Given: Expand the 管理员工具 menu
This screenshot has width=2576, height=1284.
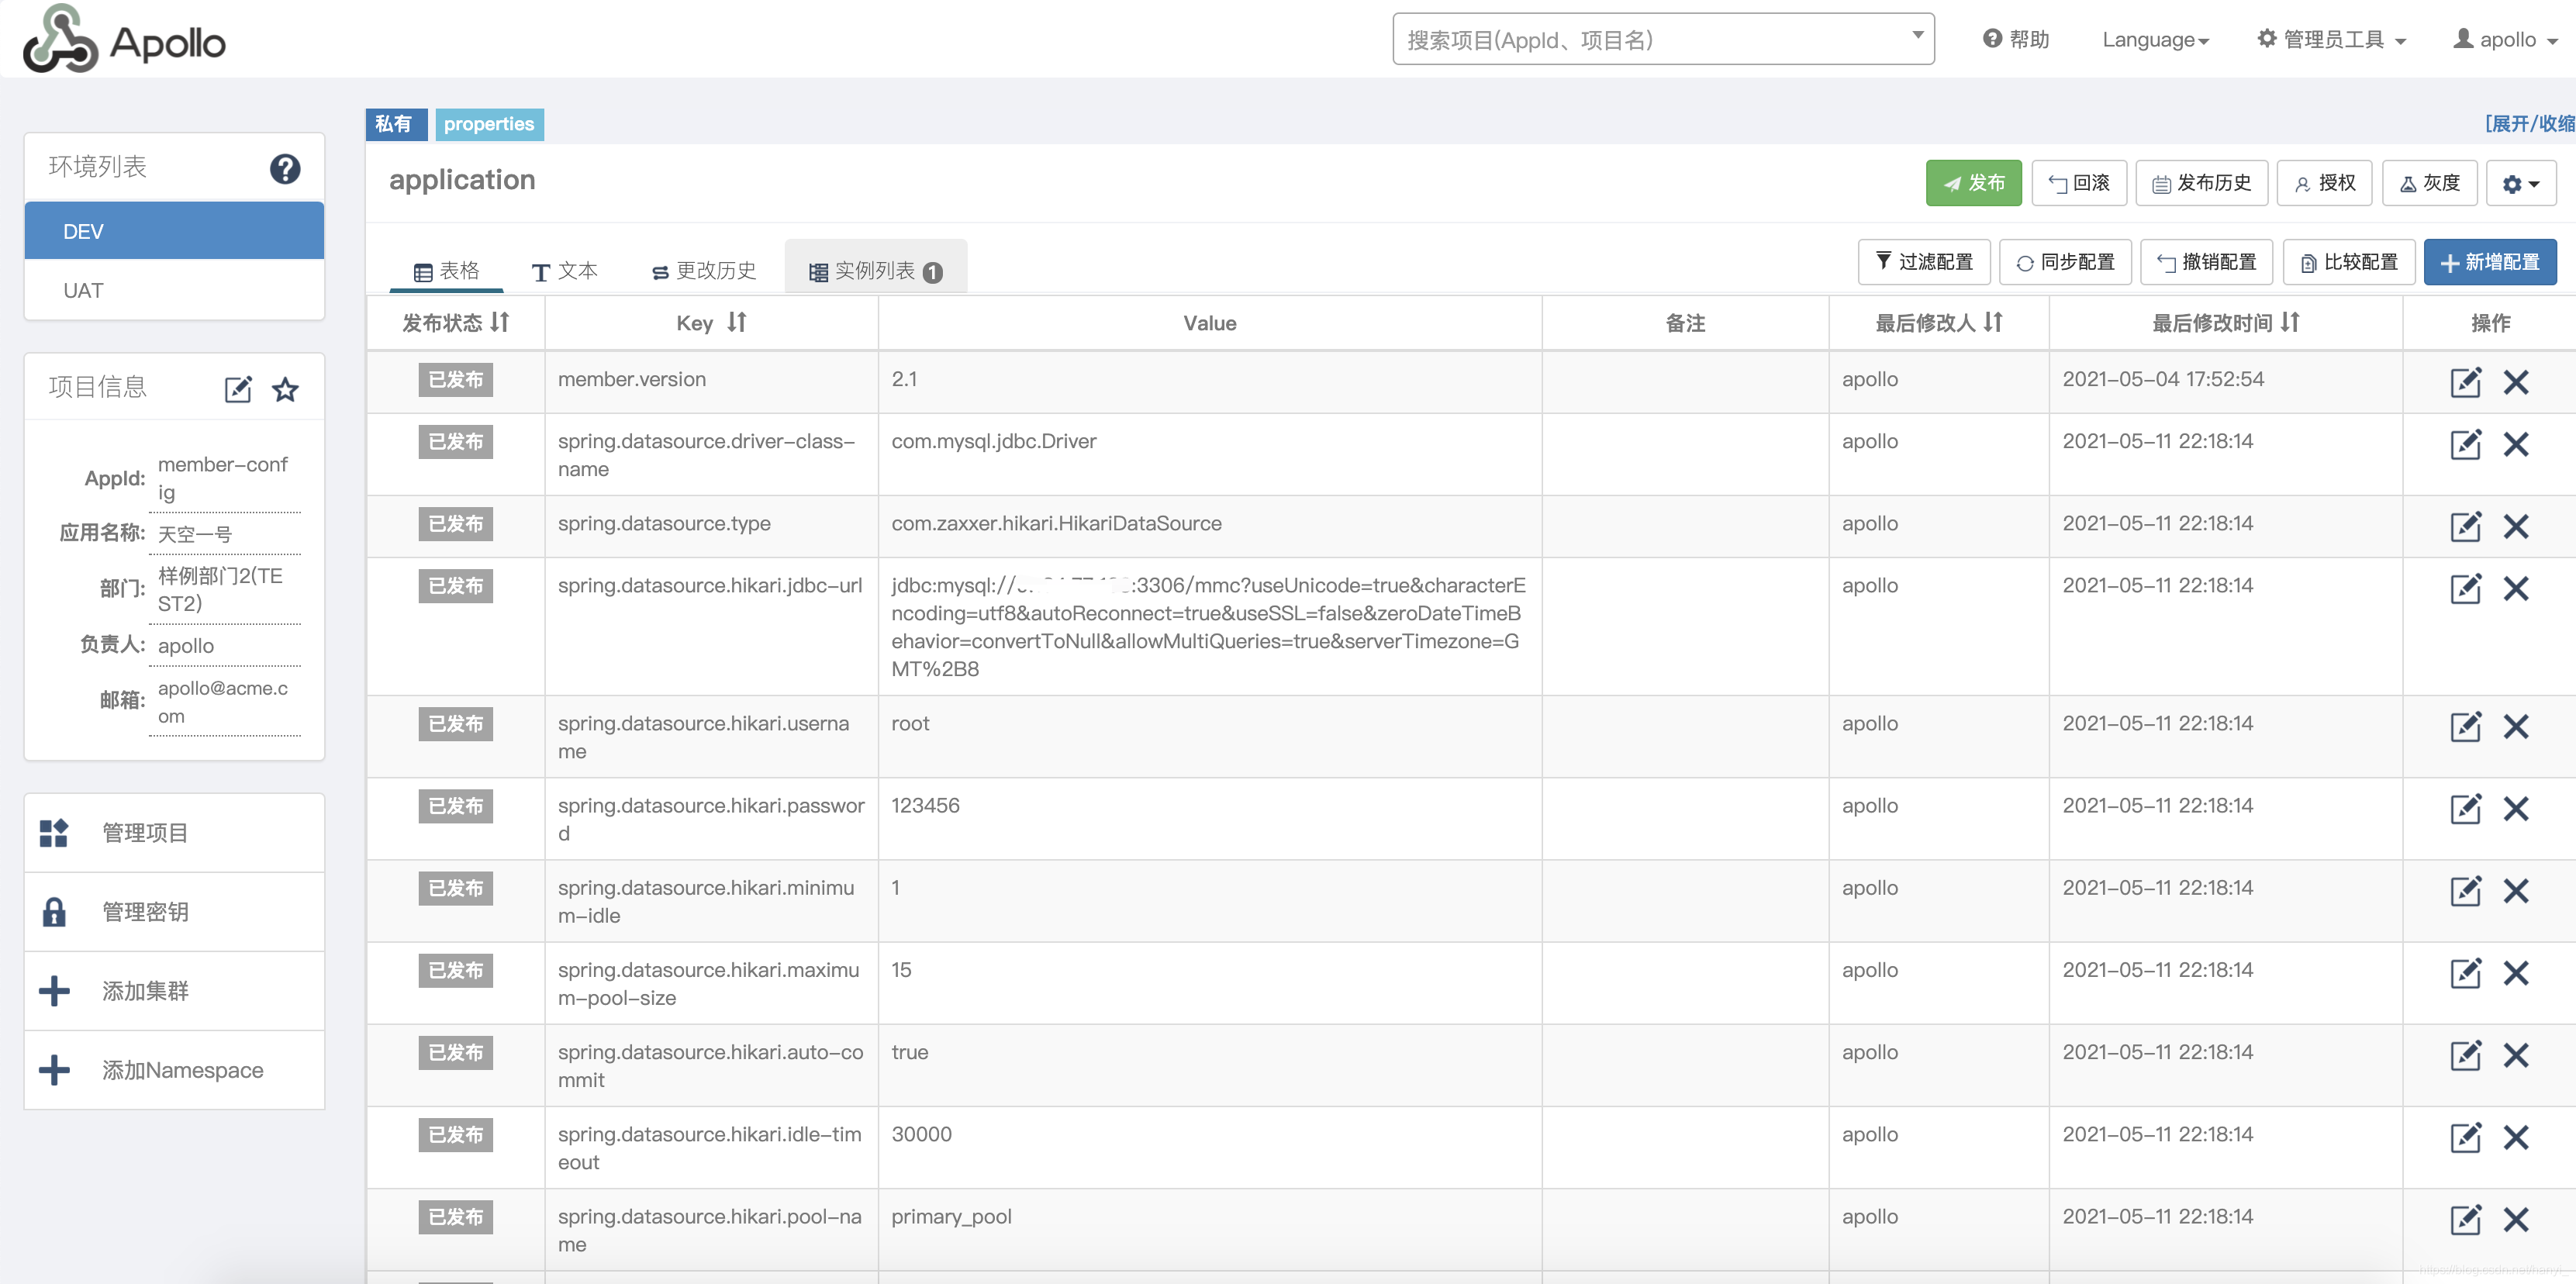Looking at the screenshot, I should 2331,40.
